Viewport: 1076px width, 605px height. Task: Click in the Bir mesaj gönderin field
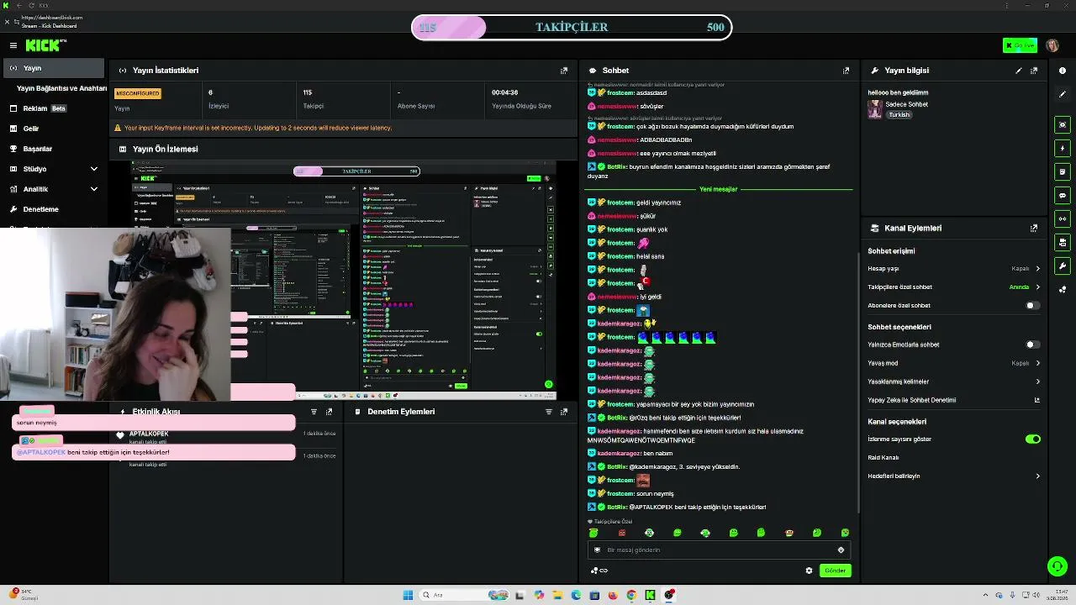coord(719,550)
